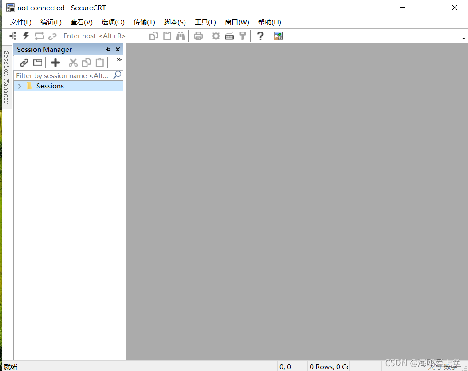Click the Enter host field
The width and height of the screenshot is (468, 371).
pos(102,36)
